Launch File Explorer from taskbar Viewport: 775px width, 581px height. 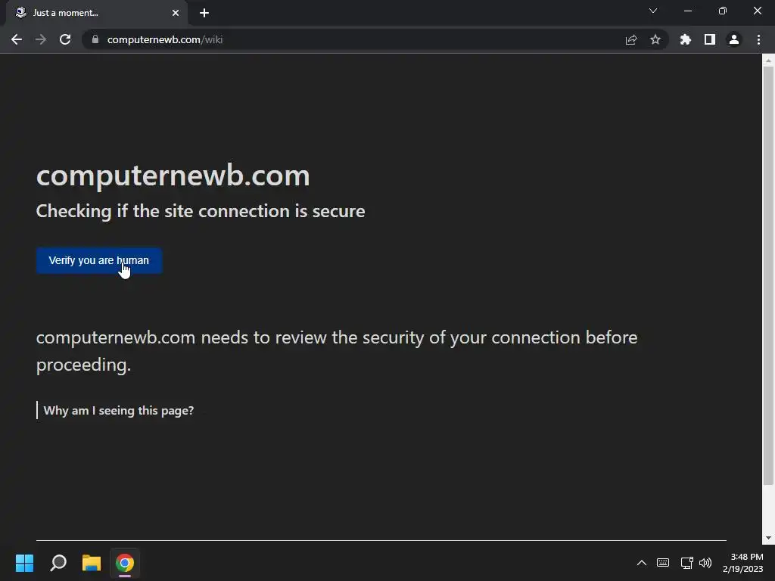[92, 563]
